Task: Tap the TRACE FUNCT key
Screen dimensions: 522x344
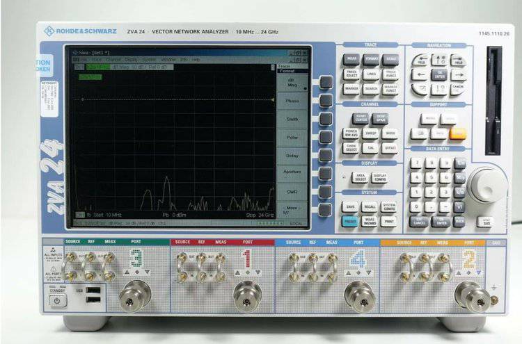Action: (391, 74)
